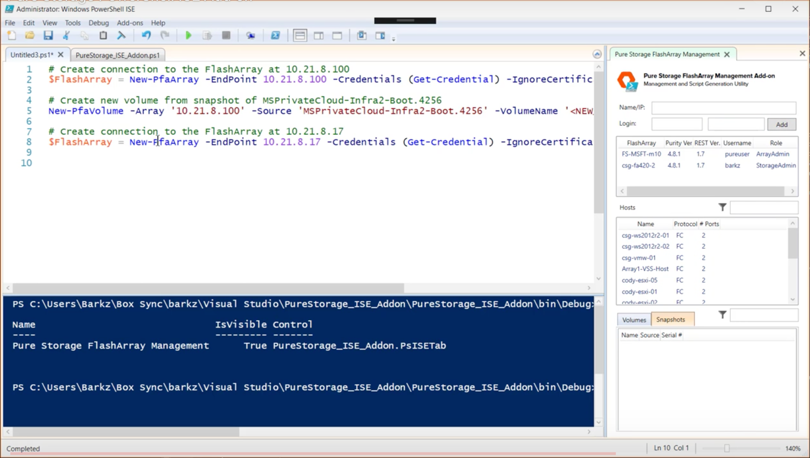Select csg-fa420-2 array row
Image resolution: width=810 pixels, height=458 pixels.
click(x=707, y=166)
